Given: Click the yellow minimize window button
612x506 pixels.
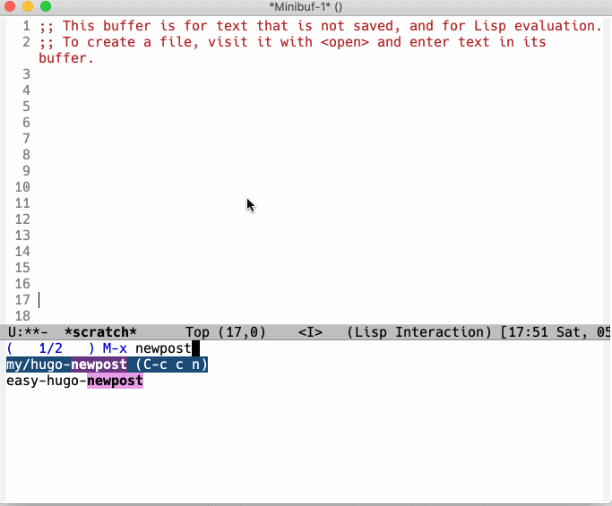Looking at the screenshot, I should point(28,6).
